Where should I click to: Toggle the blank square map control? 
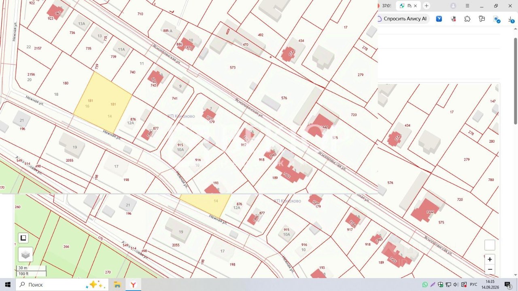coord(490,245)
